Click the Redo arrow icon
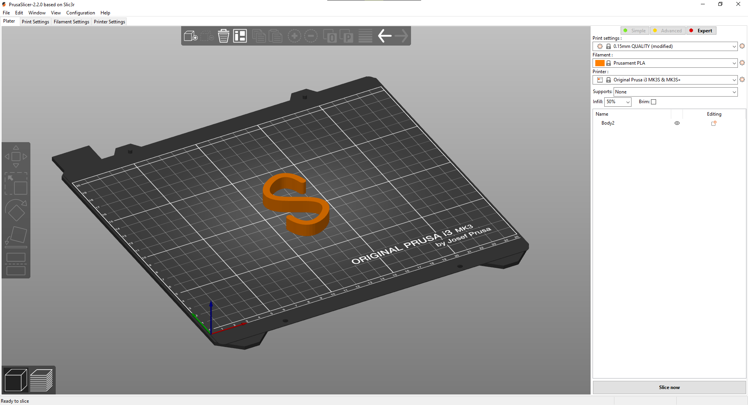The width and height of the screenshot is (748, 405). pos(401,36)
